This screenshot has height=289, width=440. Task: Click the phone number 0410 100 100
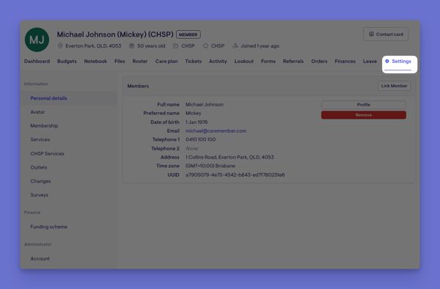click(201, 139)
